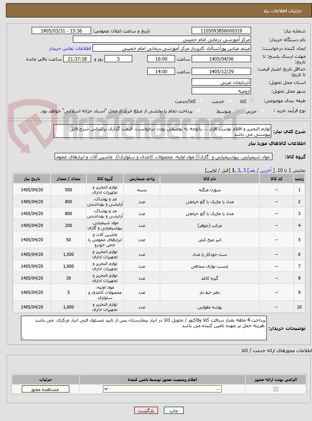Click the price validity hour 14:00
Image resolution: width=312 pixels, height=421 pixels.
click(161, 71)
